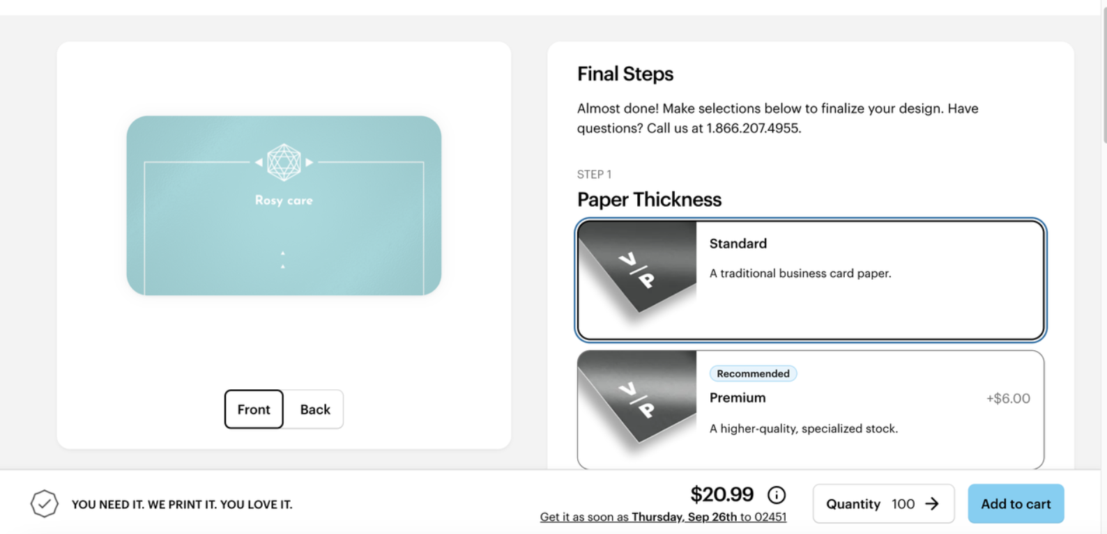
Task: Switch to the Front card view
Action: [x=254, y=409]
